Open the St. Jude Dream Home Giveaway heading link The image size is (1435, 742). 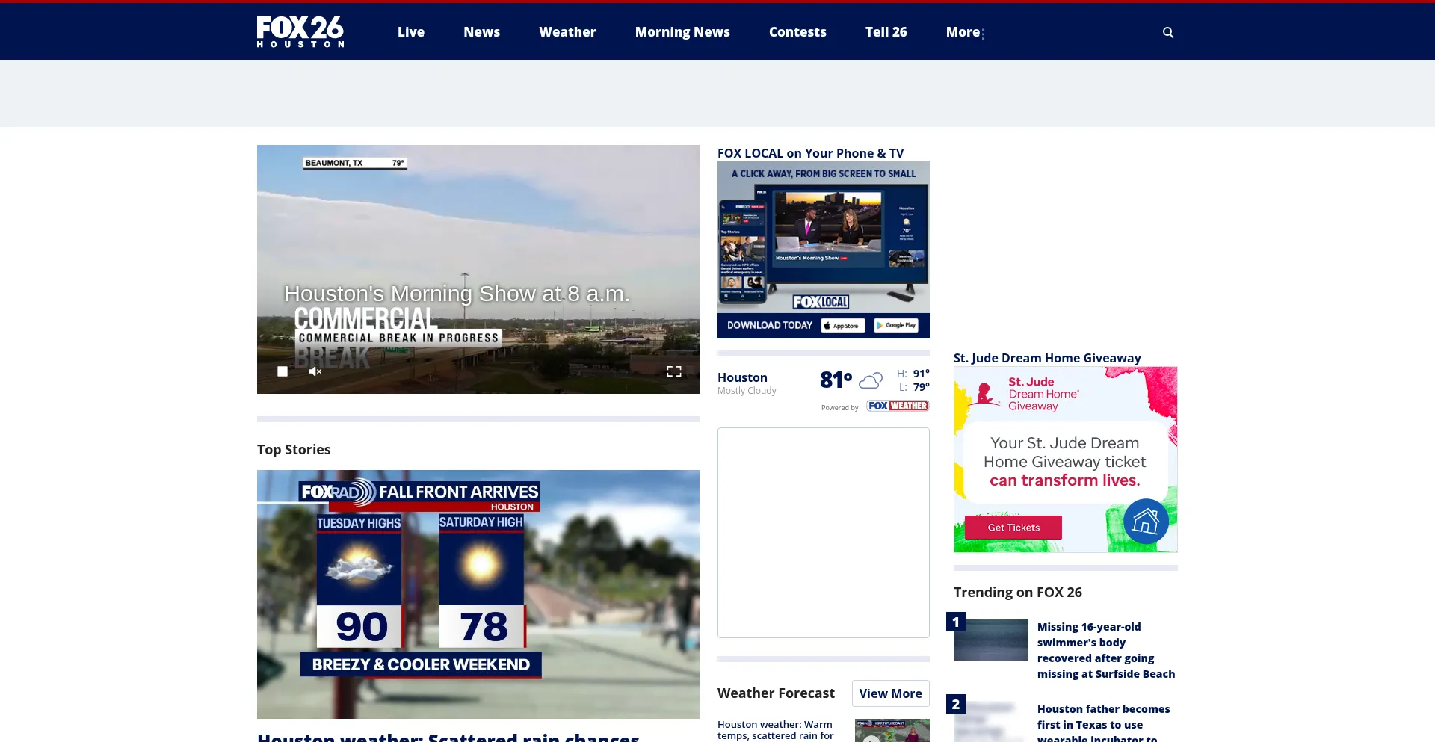1047,358
